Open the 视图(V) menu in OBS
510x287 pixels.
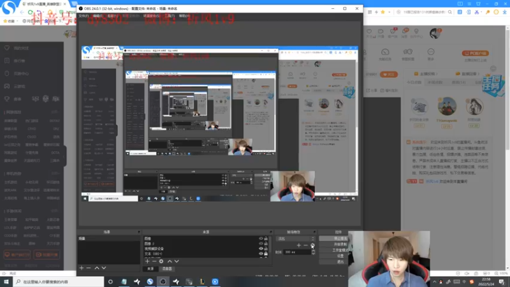112,15
